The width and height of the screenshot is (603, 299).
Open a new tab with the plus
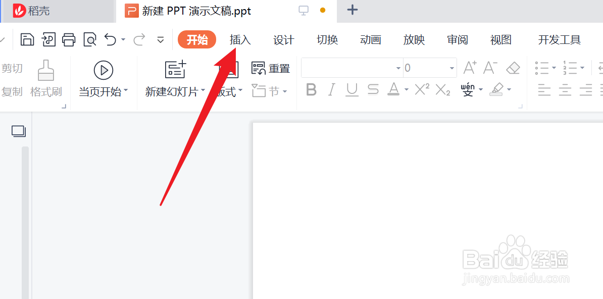click(x=352, y=10)
